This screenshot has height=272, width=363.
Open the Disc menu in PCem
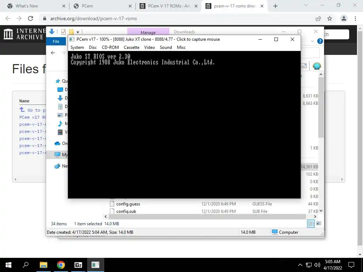(93, 47)
